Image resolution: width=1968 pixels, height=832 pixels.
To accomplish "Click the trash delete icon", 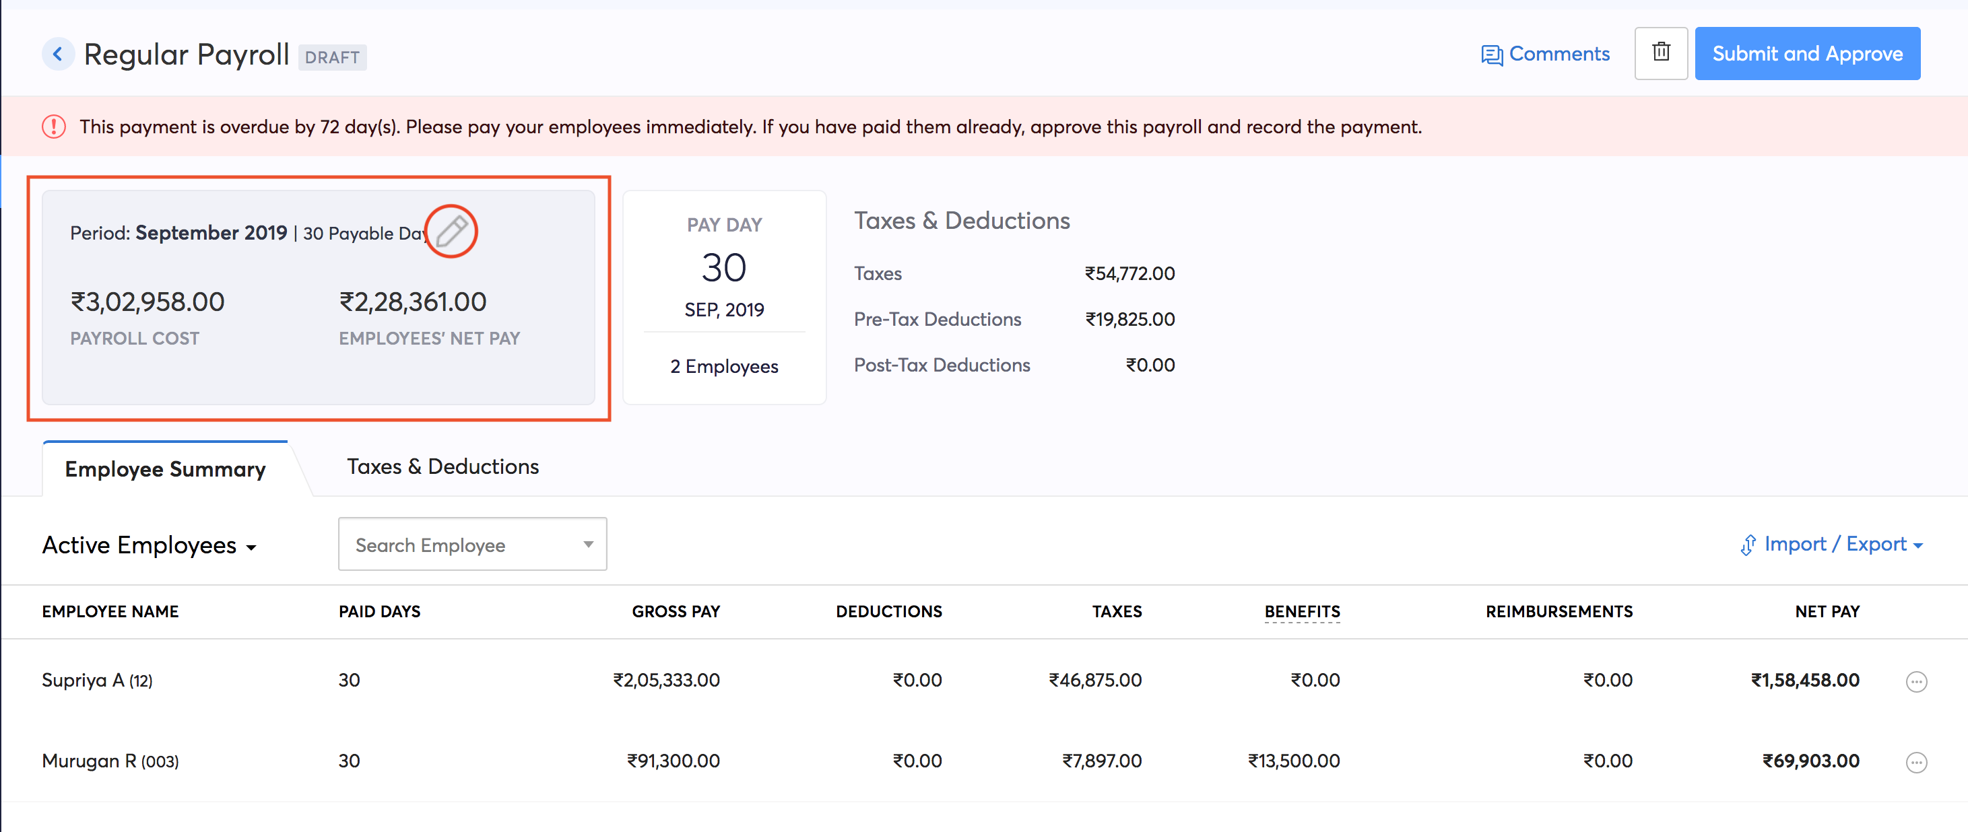I will (x=1660, y=53).
